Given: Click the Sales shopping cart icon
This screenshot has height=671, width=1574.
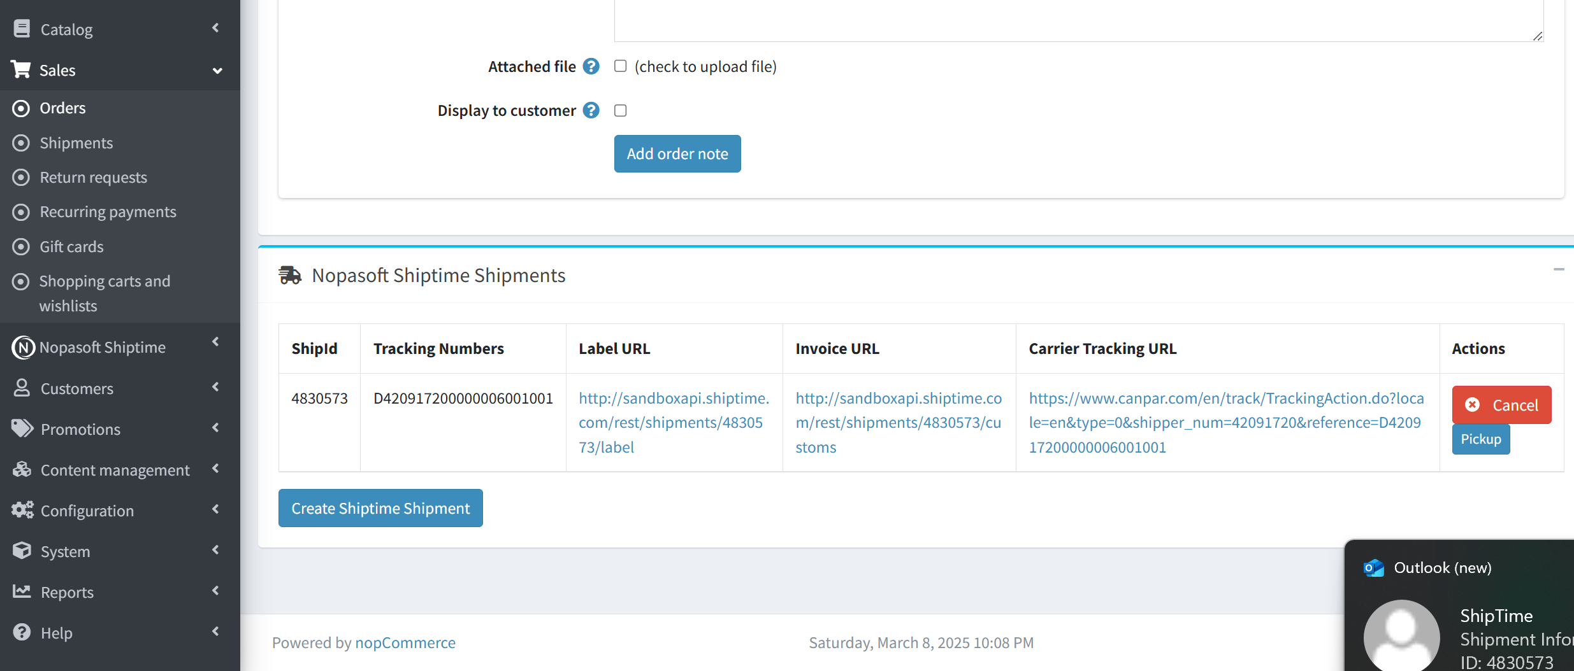Looking at the screenshot, I should pyautogui.click(x=21, y=69).
